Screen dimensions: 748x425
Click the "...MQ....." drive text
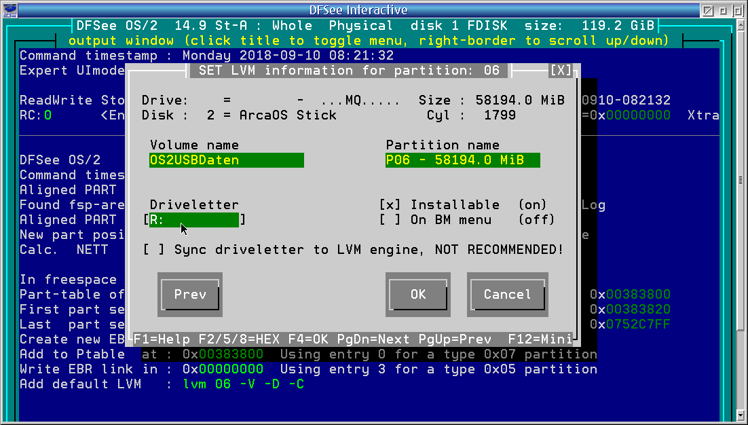[360, 100]
